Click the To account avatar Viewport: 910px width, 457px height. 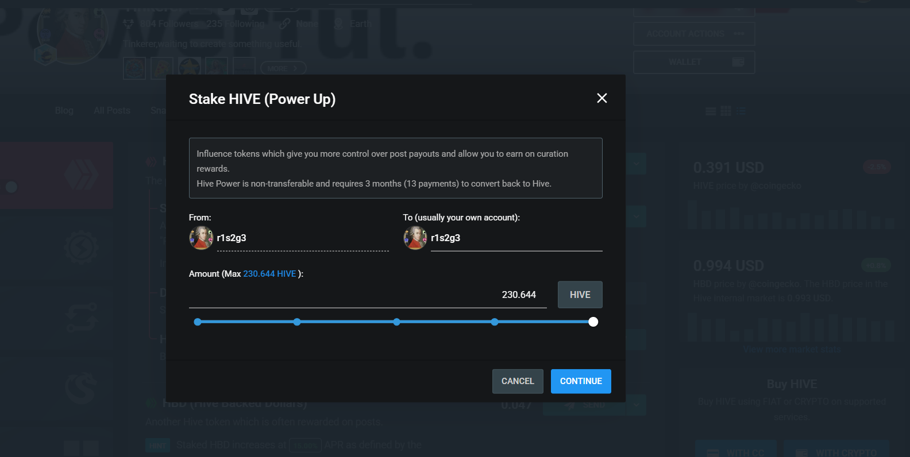pyautogui.click(x=415, y=238)
